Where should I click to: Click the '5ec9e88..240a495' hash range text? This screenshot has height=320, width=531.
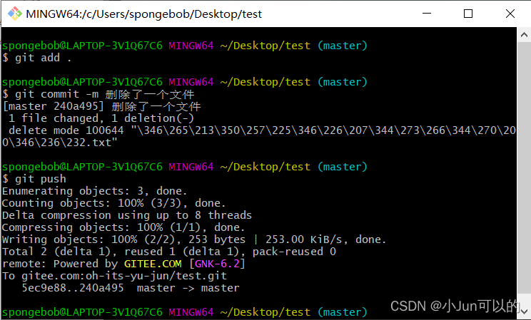tap(73, 288)
